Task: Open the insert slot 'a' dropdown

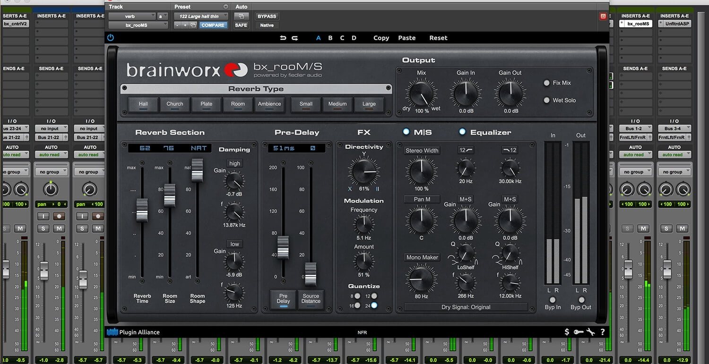Action: pyautogui.click(x=163, y=16)
